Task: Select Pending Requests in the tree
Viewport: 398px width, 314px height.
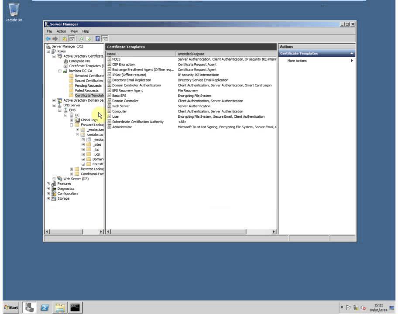Action: [88, 85]
